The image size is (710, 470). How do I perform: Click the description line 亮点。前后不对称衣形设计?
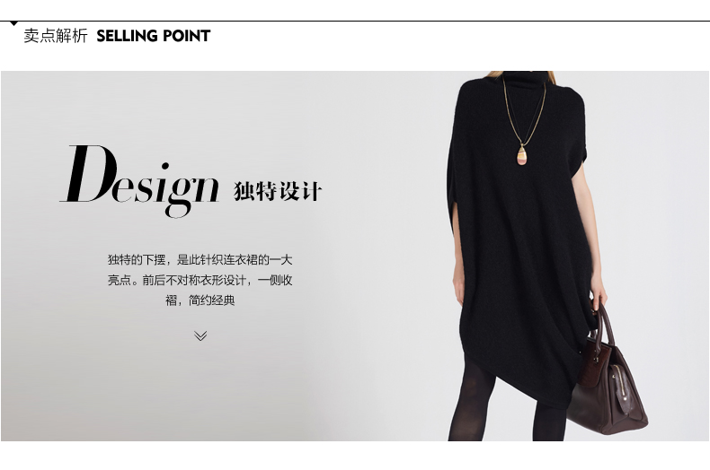200,280
